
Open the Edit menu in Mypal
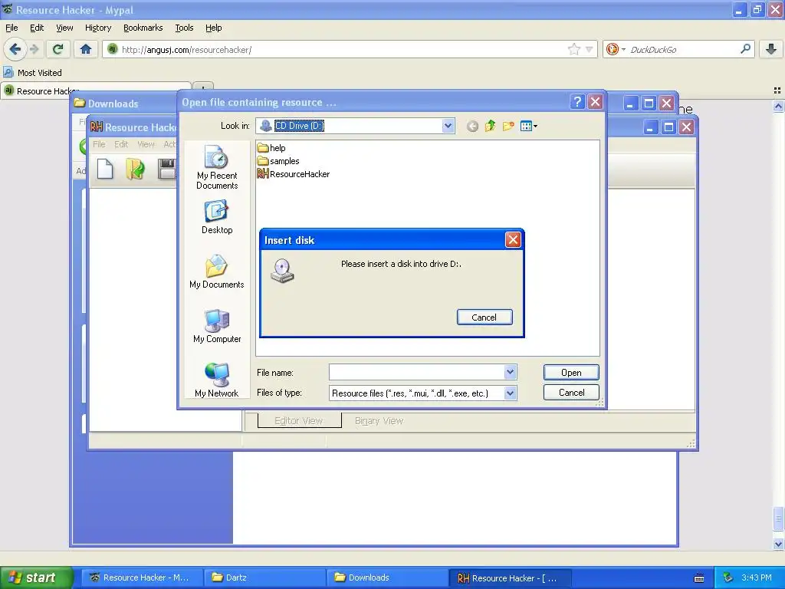coord(37,28)
